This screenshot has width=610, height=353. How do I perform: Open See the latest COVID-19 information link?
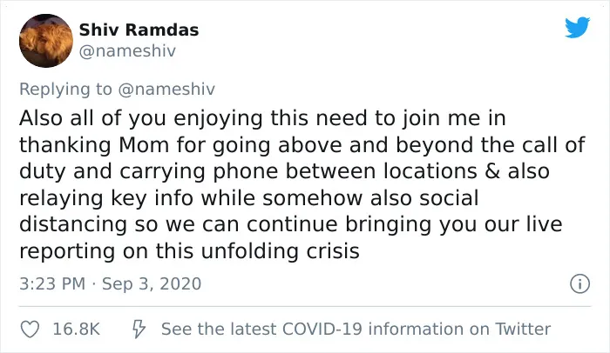point(356,329)
